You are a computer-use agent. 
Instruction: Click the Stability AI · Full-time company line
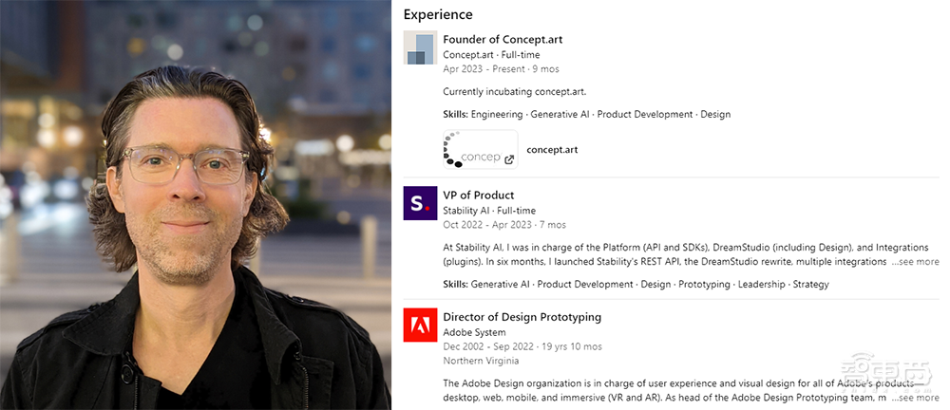click(488, 211)
